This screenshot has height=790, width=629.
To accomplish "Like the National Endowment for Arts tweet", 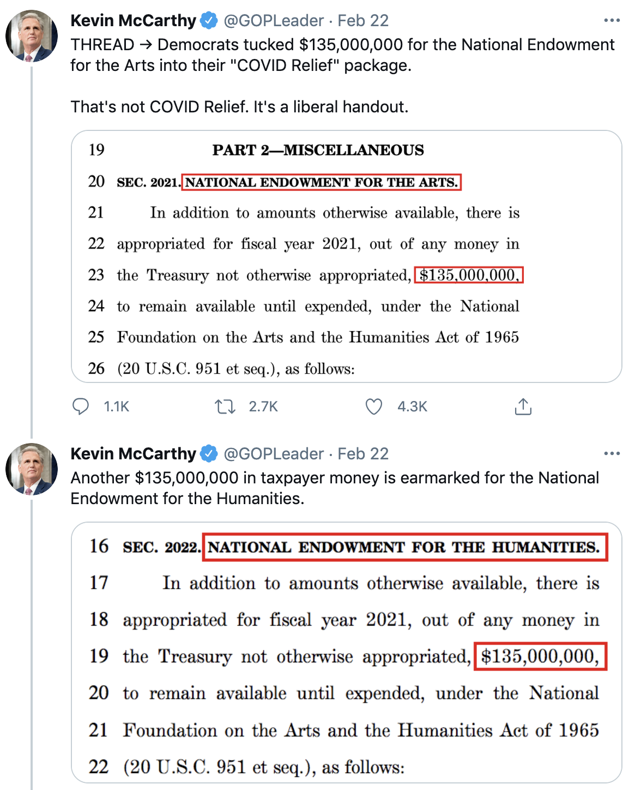I will (x=374, y=406).
